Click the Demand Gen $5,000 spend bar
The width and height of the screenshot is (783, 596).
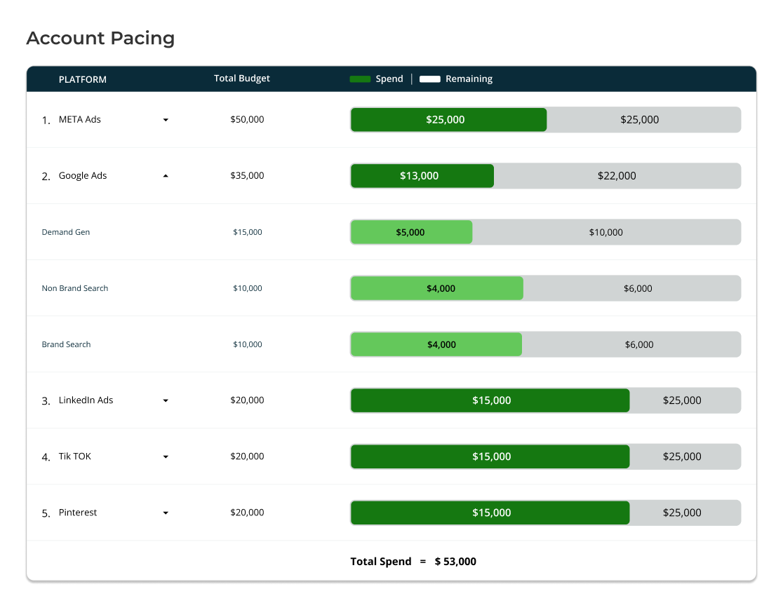[x=411, y=232]
